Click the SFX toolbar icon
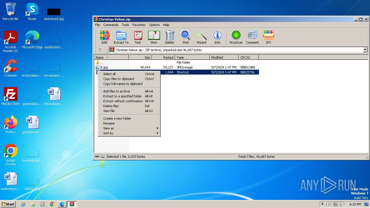 tap(269, 37)
